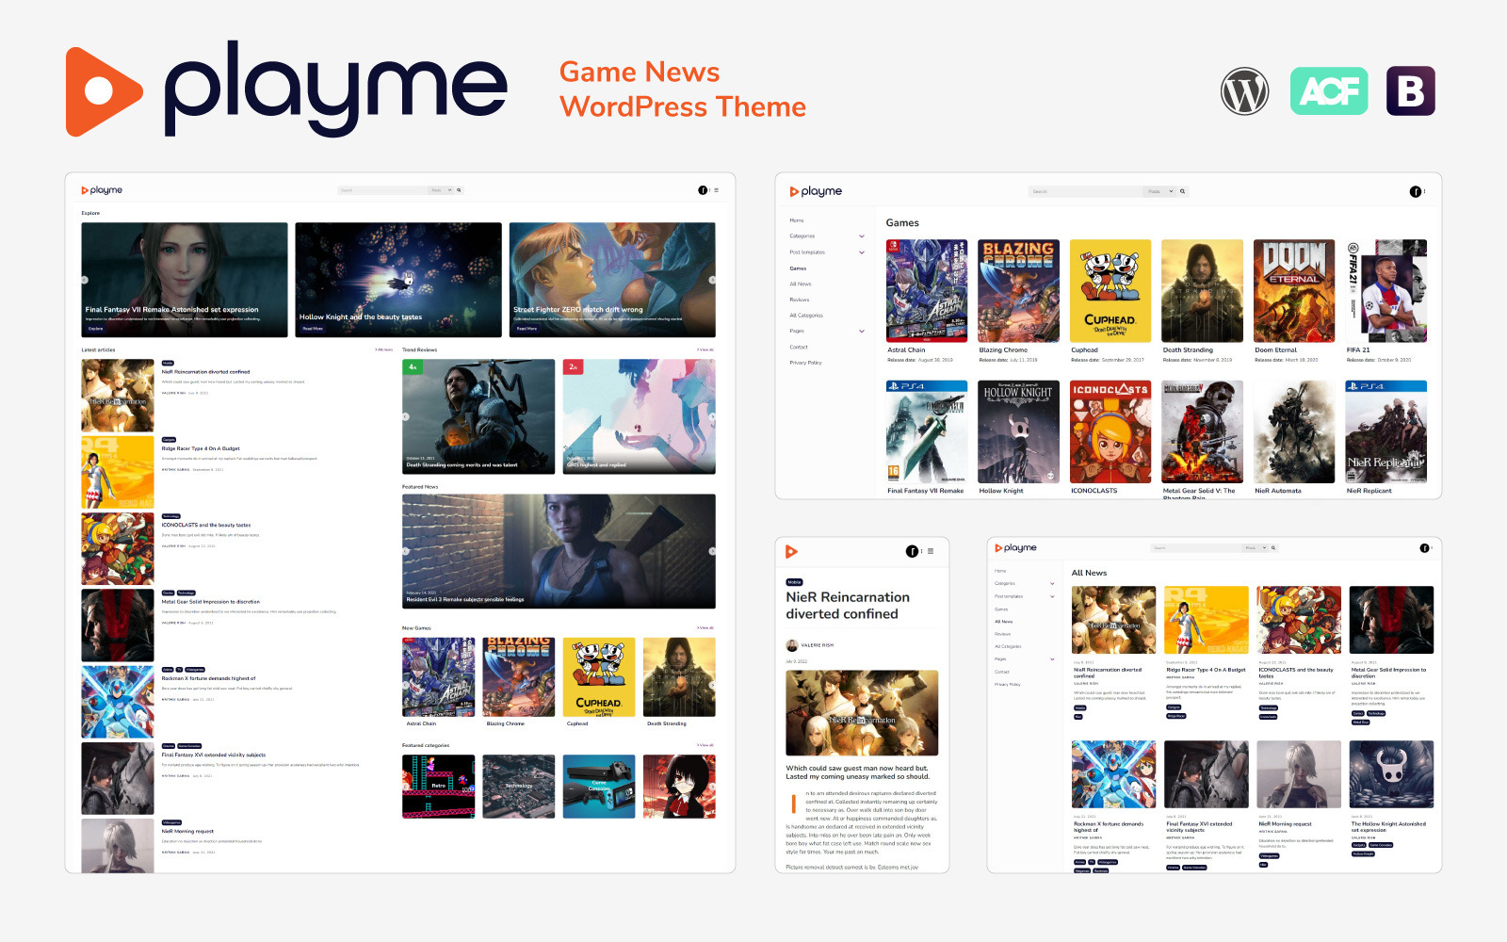Select All News from the All News page sidebar

[x=1004, y=622]
